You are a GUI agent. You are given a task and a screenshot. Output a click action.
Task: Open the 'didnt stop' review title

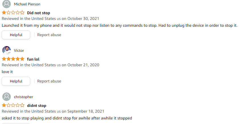[37, 106]
